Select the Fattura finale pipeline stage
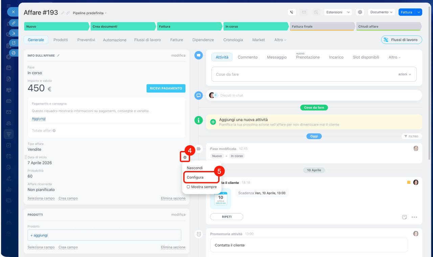433x257 pixels. [x=321, y=26]
